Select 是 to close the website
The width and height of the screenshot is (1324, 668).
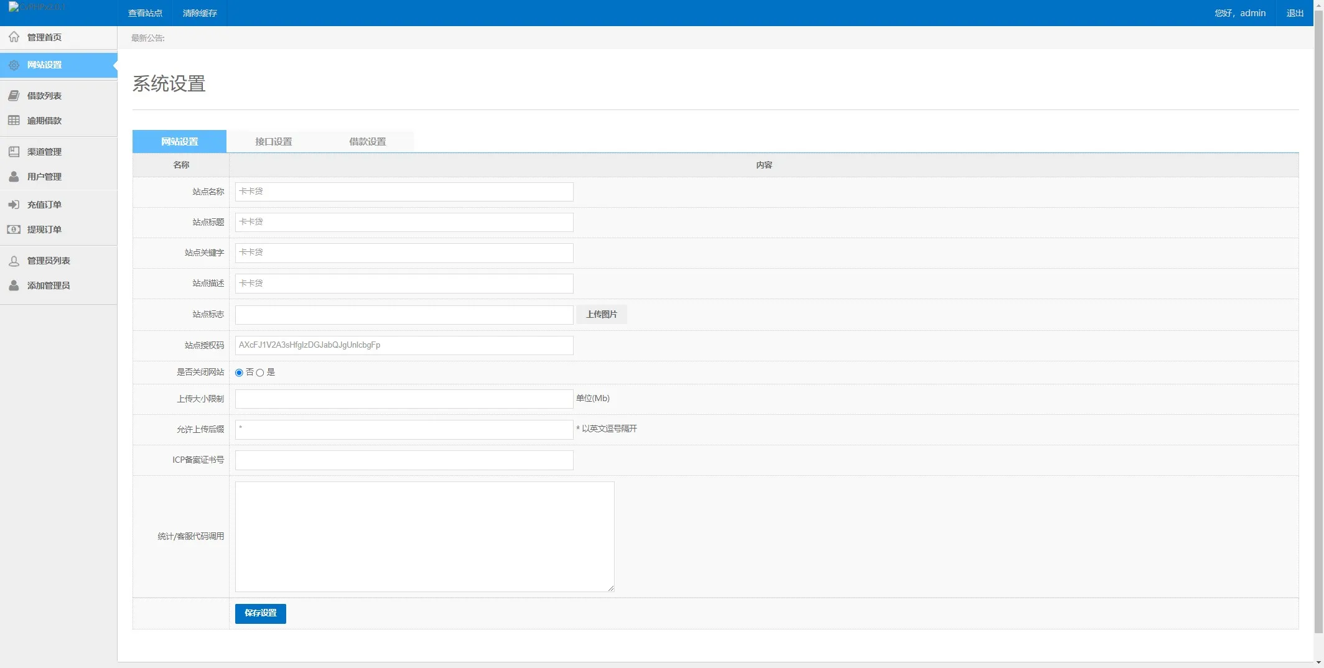tap(260, 373)
